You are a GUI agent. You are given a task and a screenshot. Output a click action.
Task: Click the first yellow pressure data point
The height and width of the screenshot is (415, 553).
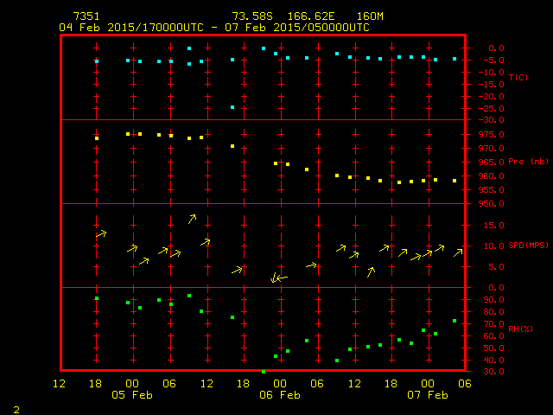tap(97, 137)
